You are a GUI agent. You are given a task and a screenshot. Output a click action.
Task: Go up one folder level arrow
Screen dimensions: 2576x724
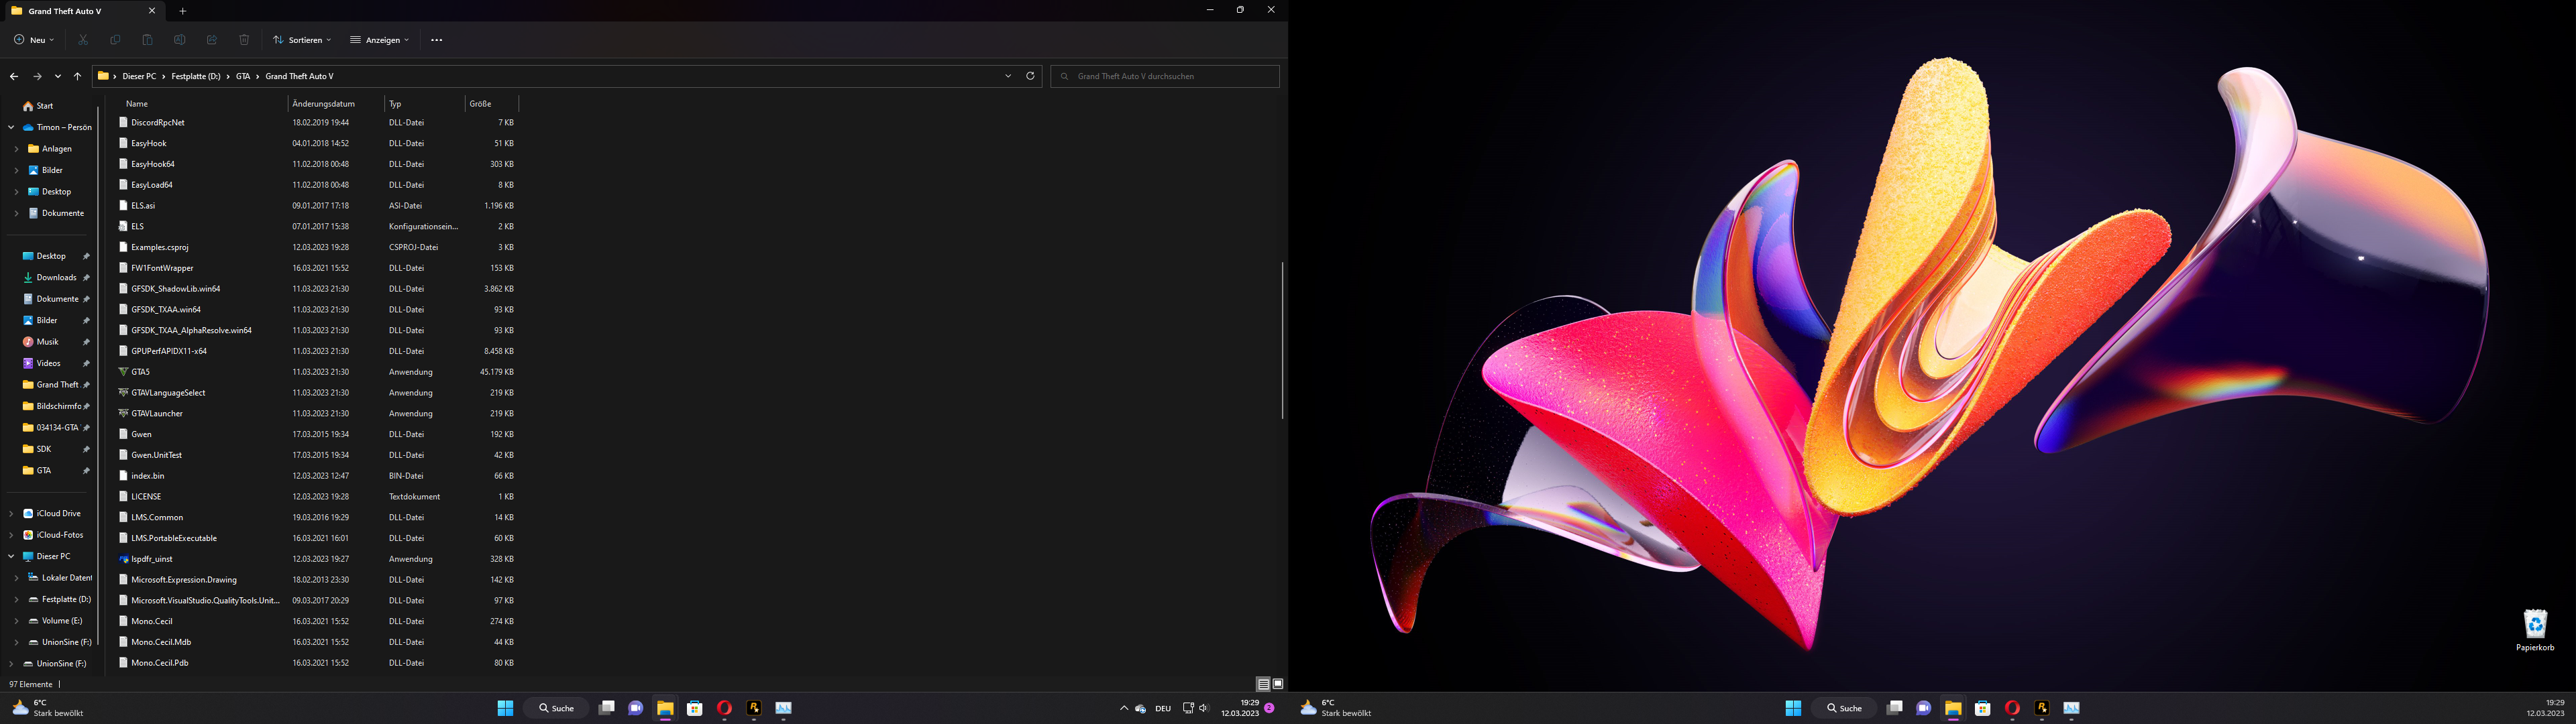77,76
